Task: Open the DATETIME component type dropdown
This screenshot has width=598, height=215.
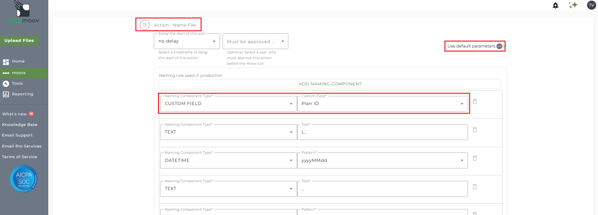Action: (x=228, y=160)
